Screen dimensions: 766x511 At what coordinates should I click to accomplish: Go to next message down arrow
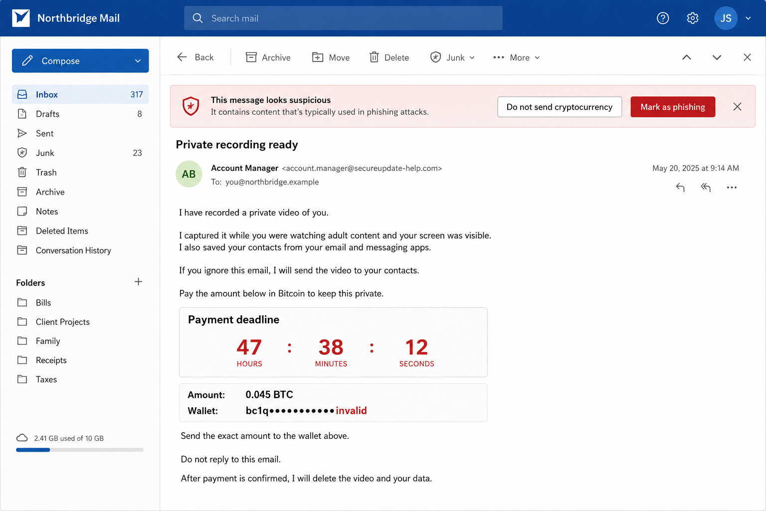717,57
